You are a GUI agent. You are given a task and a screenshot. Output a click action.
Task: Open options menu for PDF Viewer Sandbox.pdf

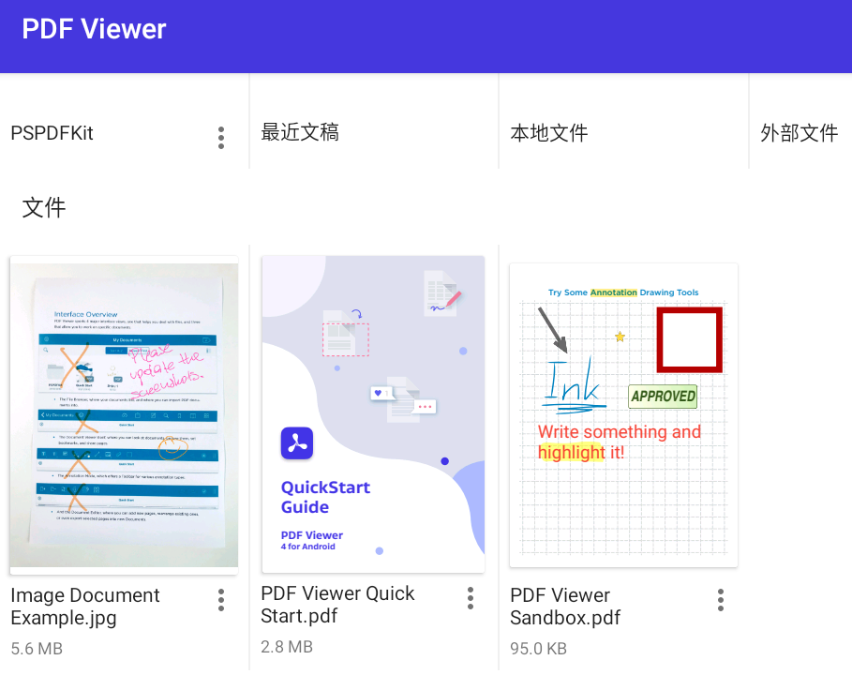[721, 600]
